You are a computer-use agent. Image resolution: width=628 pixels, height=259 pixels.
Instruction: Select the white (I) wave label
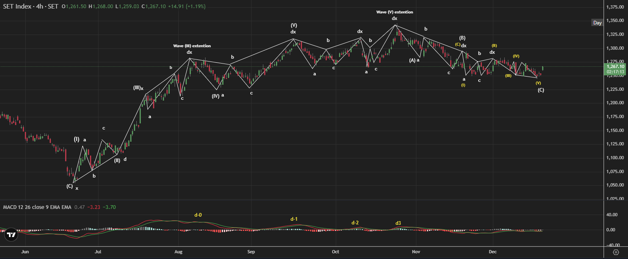[77, 139]
